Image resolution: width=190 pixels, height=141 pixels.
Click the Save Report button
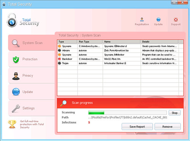tap(137, 127)
